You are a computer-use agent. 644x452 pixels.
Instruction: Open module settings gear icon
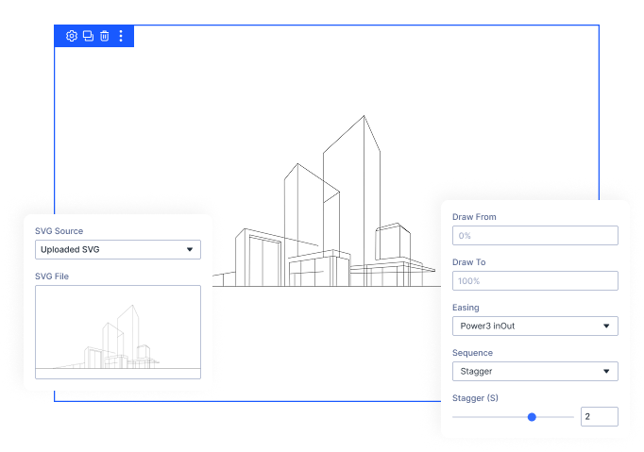click(x=72, y=36)
